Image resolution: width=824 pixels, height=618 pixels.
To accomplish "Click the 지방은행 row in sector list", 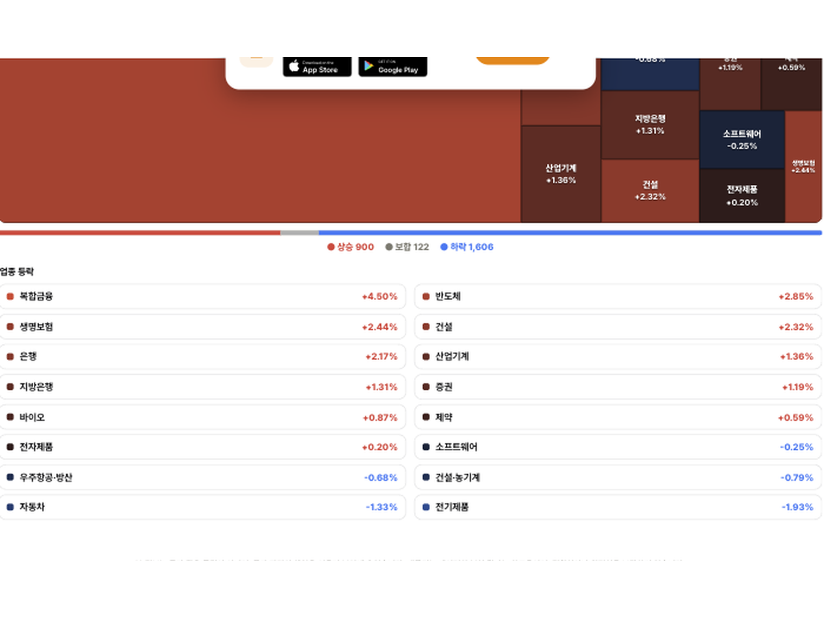I will pyautogui.click(x=202, y=387).
